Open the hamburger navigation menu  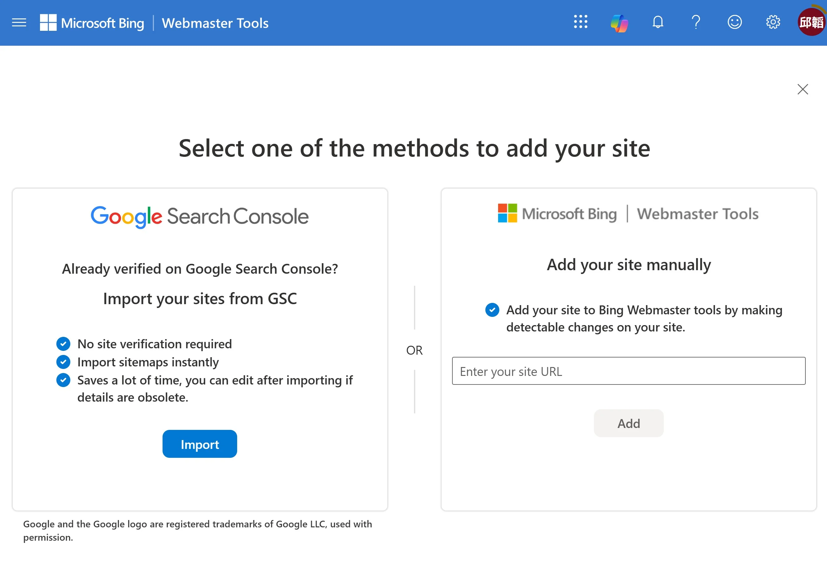[19, 23]
